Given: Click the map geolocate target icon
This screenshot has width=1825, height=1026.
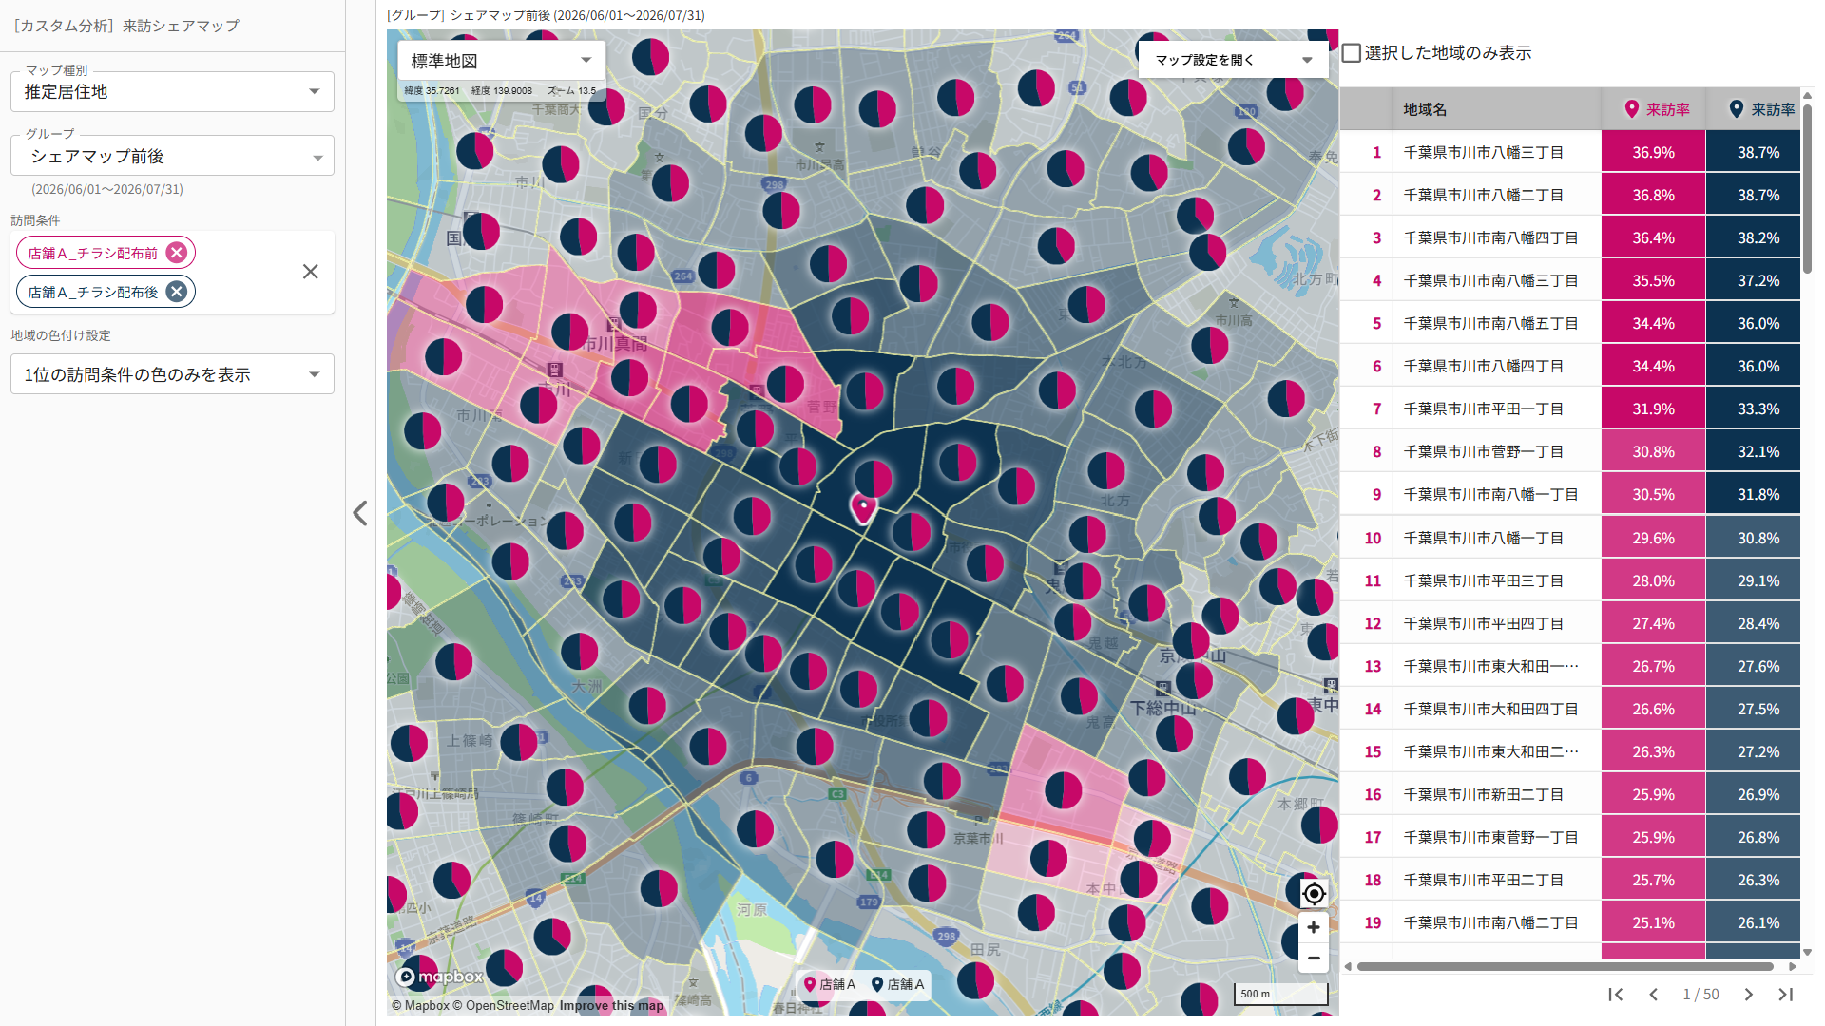Looking at the screenshot, I should [1314, 894].
